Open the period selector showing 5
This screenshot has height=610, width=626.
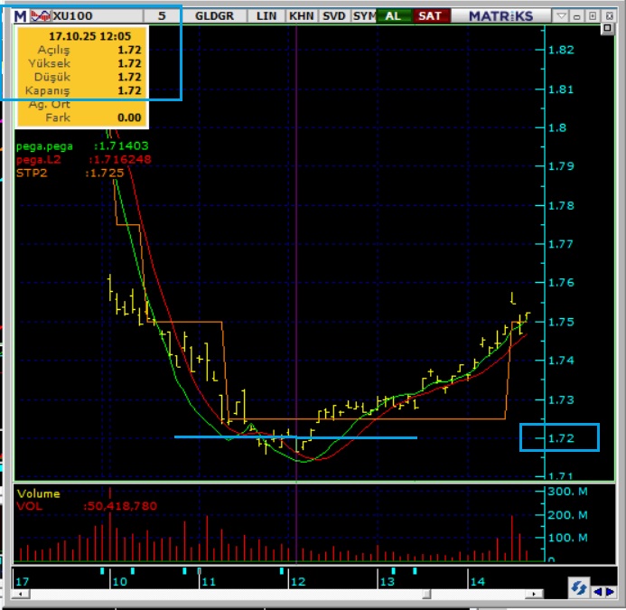point(161,15)
